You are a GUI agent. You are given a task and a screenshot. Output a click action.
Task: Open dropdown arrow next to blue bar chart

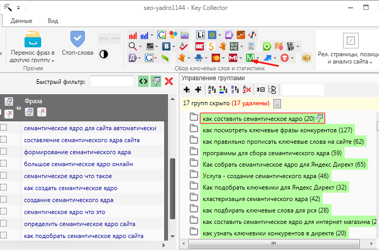pos(152,35)
